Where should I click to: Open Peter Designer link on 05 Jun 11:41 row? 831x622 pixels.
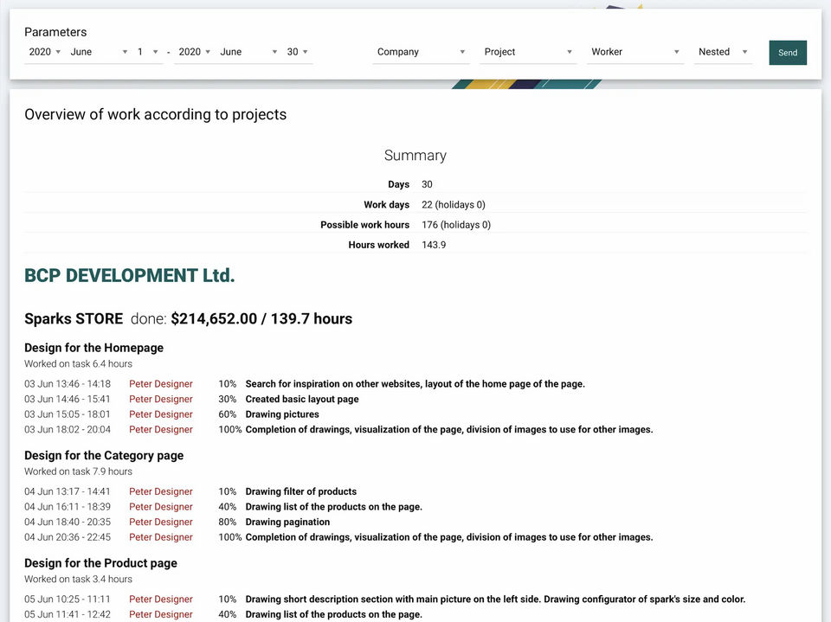point(161,614)
